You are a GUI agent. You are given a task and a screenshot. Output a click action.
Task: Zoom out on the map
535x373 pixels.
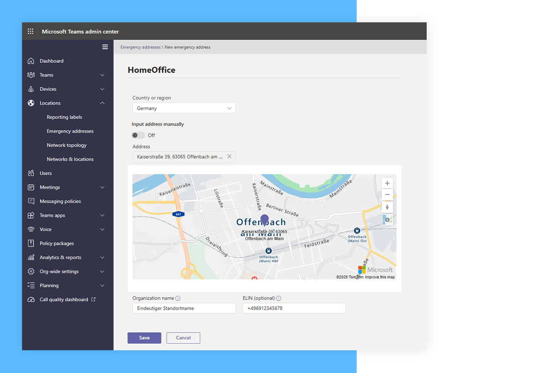tap(387, 195)
